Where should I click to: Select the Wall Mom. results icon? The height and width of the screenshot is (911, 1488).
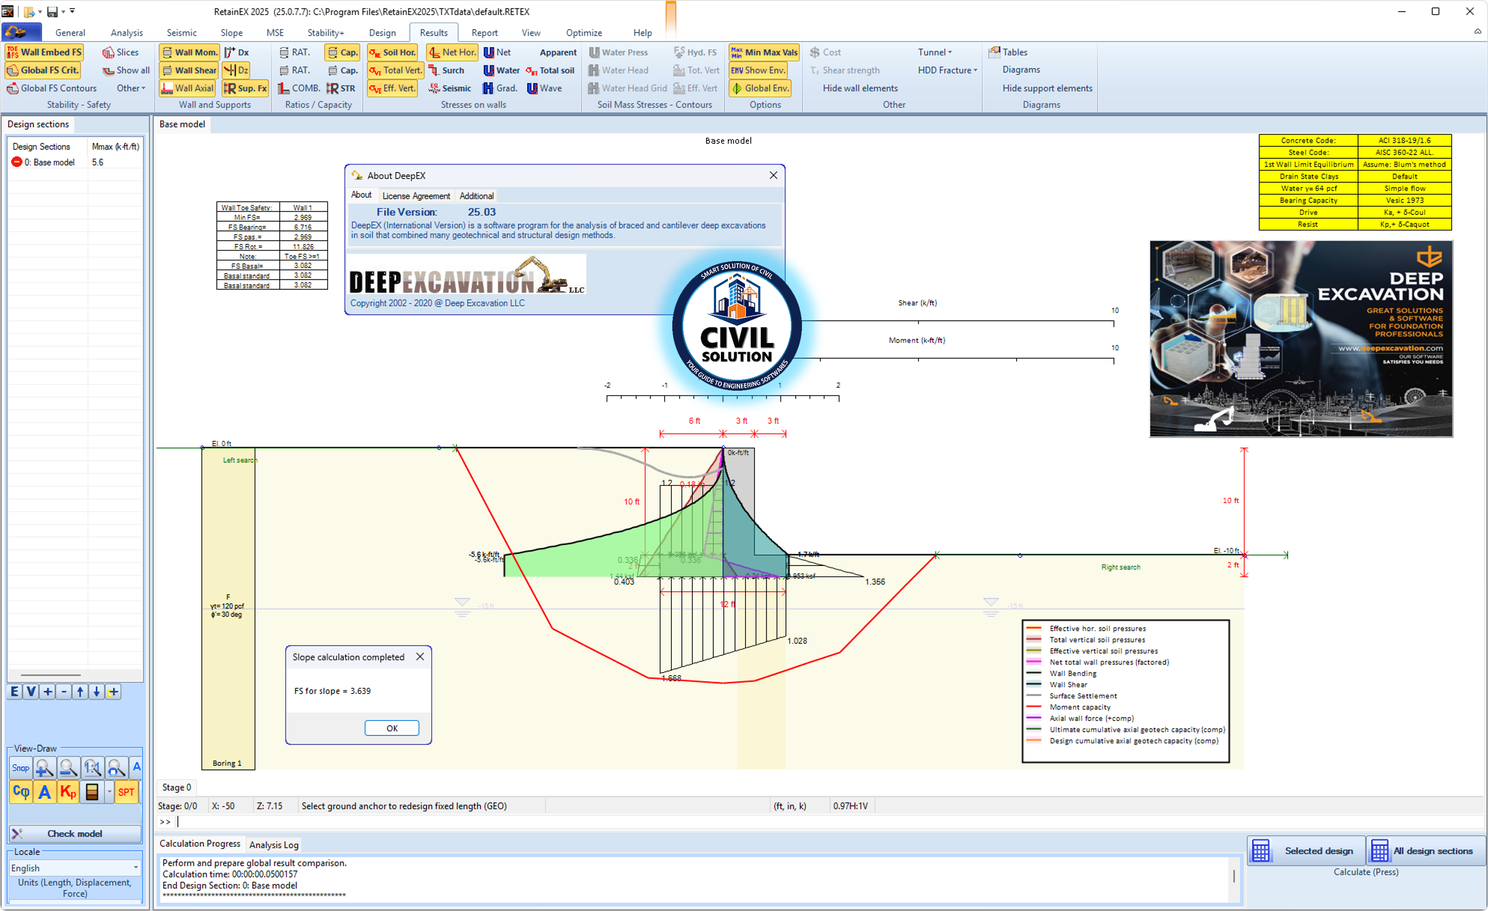(189, 52)
